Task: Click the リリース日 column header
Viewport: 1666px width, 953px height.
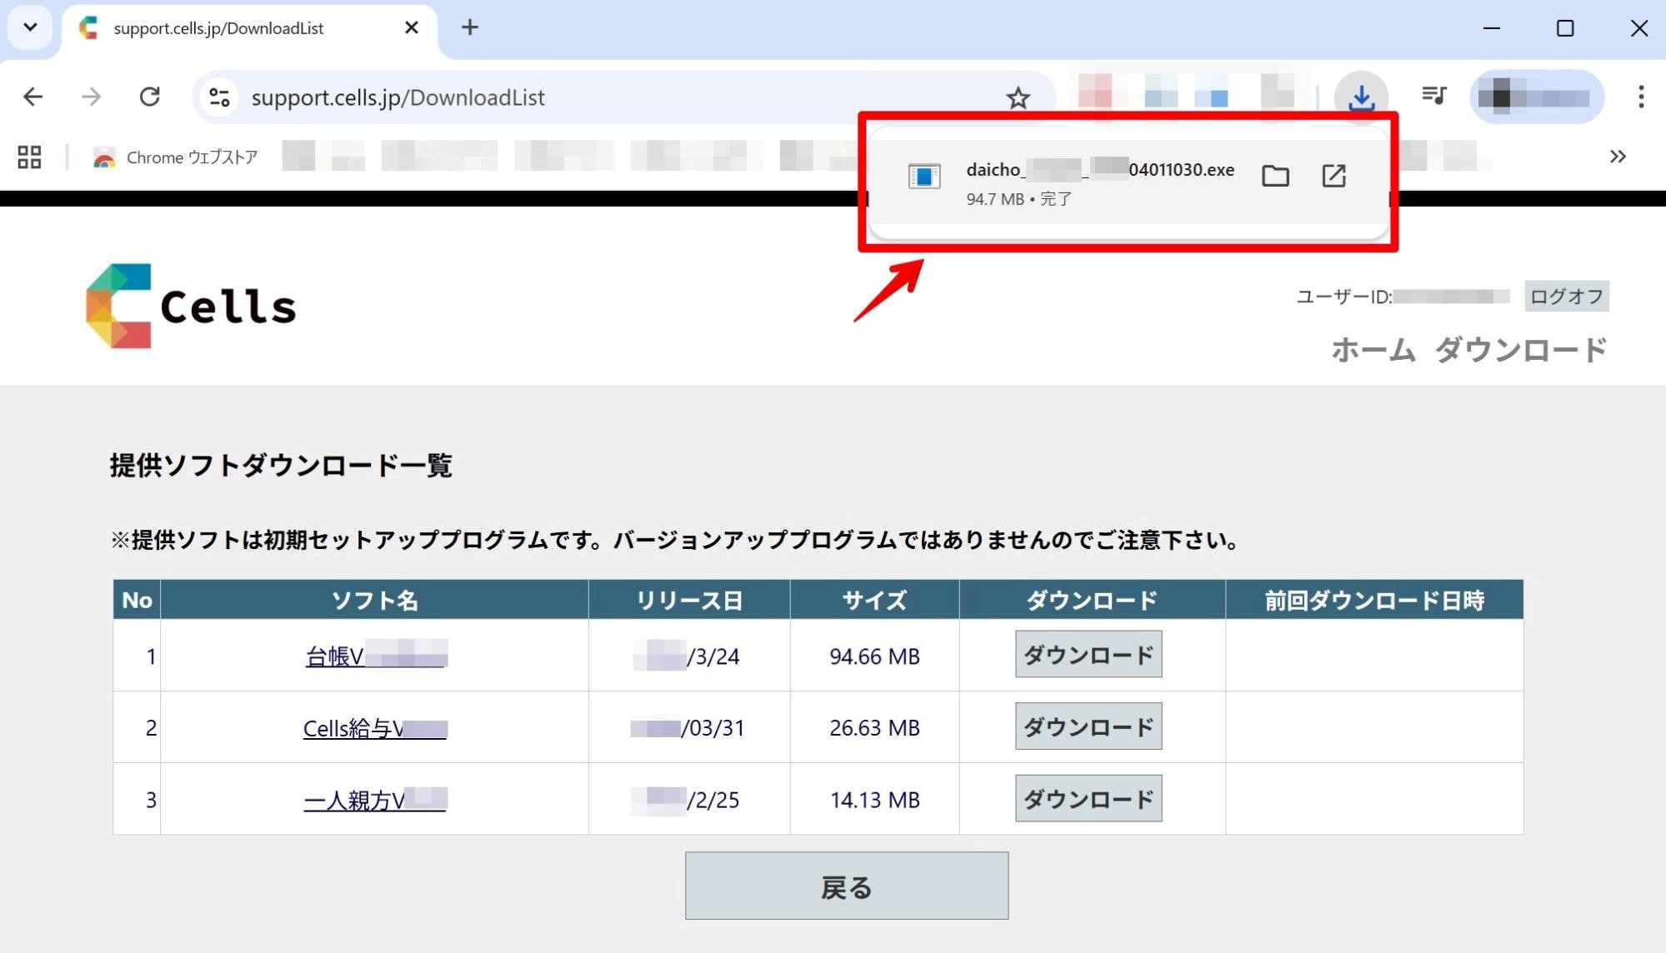Action: pyautogui.click(x=689, y=600)
